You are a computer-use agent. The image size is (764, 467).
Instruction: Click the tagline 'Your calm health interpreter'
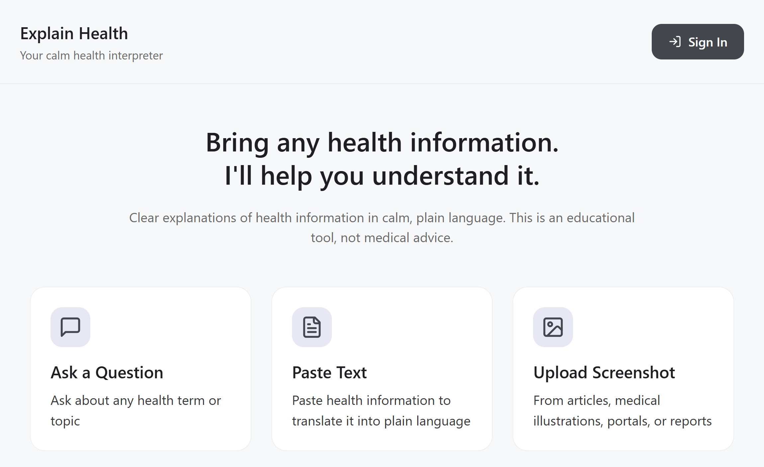pyautogui.click(x=91, y=55)
